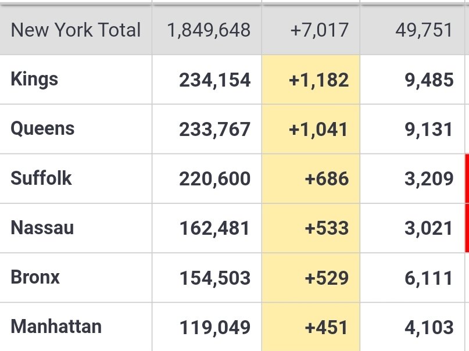The image size is (469, 351).
Task: Open the Manhattan county entry
Action: 56,327
